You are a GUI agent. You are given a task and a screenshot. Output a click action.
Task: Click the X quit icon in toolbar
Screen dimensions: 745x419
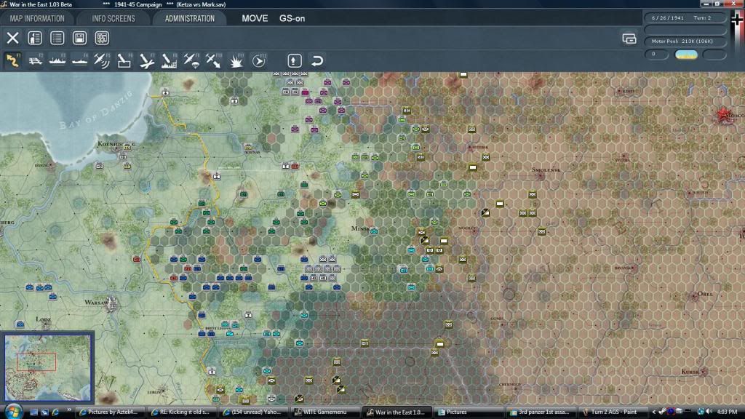coord(12,38)
